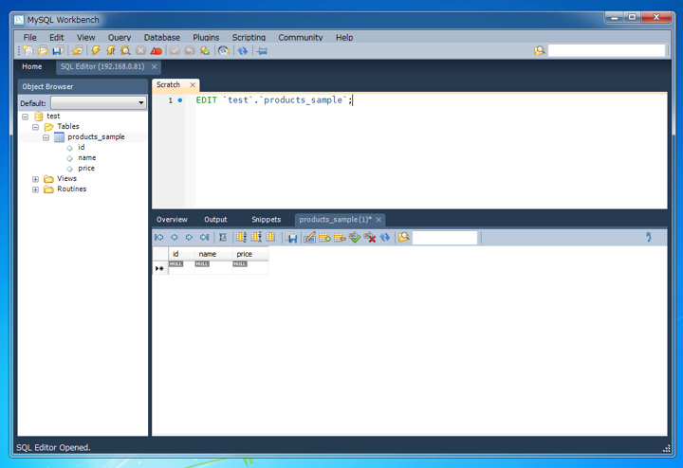The height and width of the screenshot is (468, 683).
Task: Expand the Views folder
Action: pos(36,179)
